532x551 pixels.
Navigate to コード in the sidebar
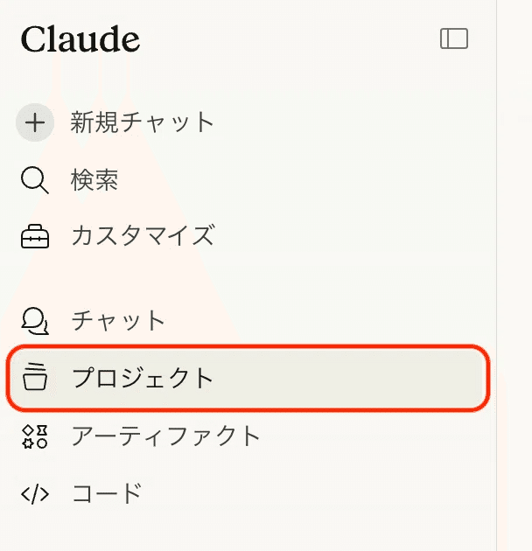(x=107, y=493)
